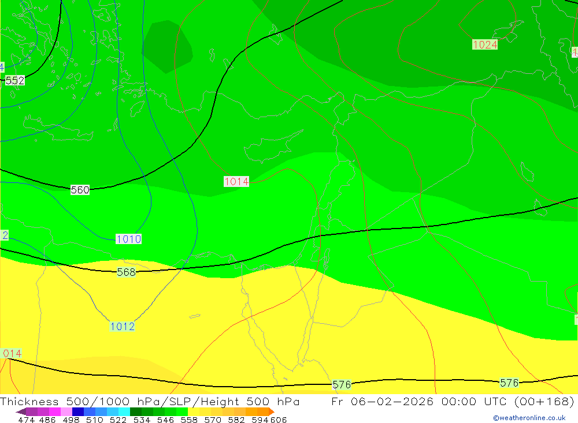
Task: Click the 568 height contour label
Action: pyautogui.click(x=126, y=272)
